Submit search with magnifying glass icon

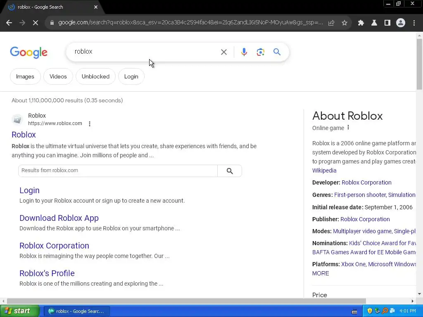click(x=277, y=52)
